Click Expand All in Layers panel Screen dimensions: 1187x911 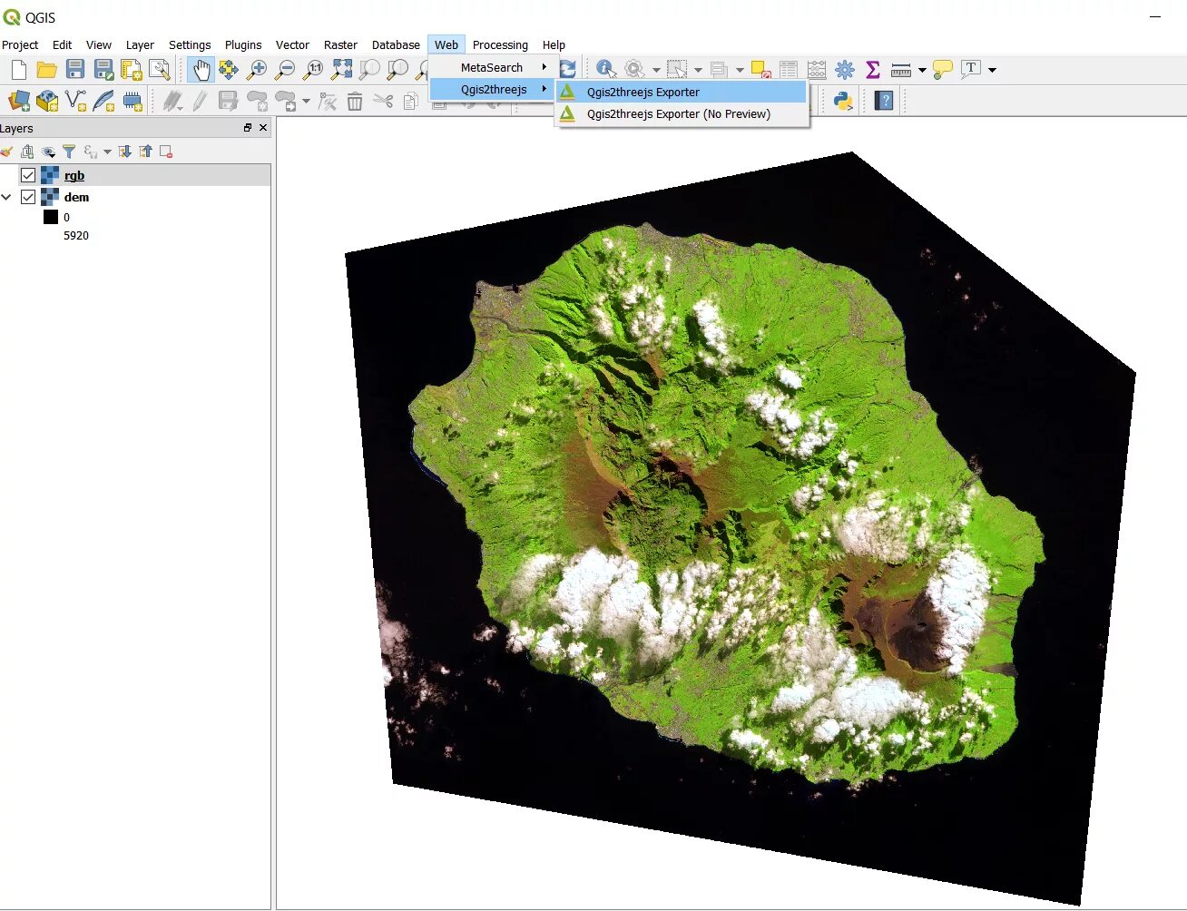click(125, 152)
